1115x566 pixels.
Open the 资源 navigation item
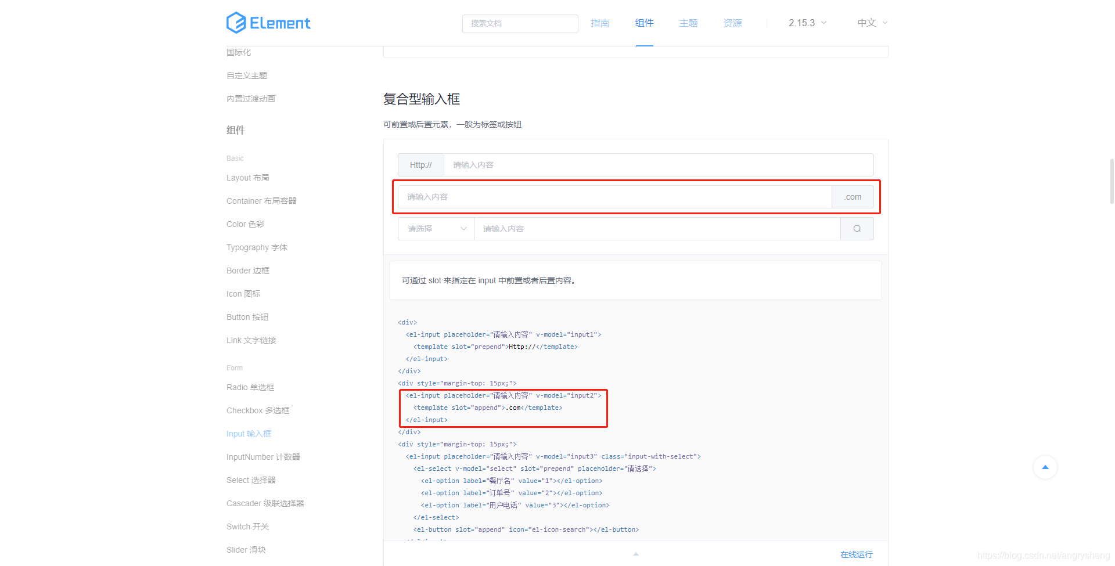pyautogui.click(x=732, y=23)
